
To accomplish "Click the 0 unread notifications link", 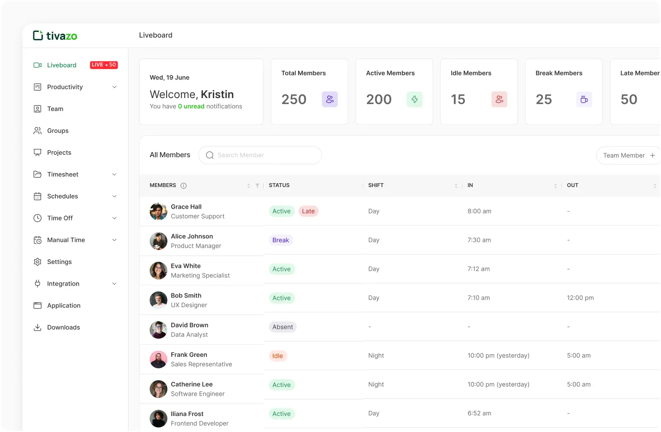I will tap(191, 106).
